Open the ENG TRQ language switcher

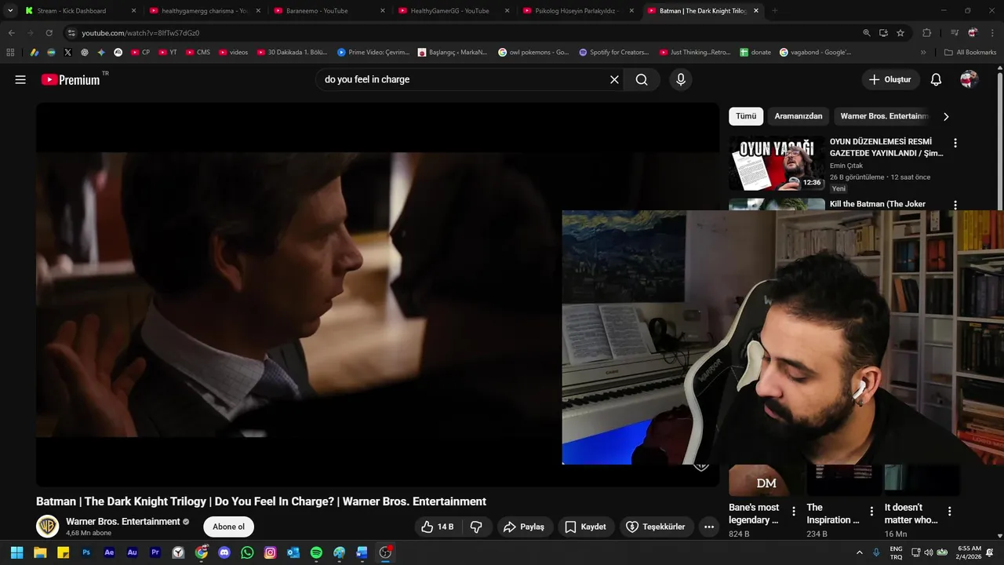[x=896, y=552]
